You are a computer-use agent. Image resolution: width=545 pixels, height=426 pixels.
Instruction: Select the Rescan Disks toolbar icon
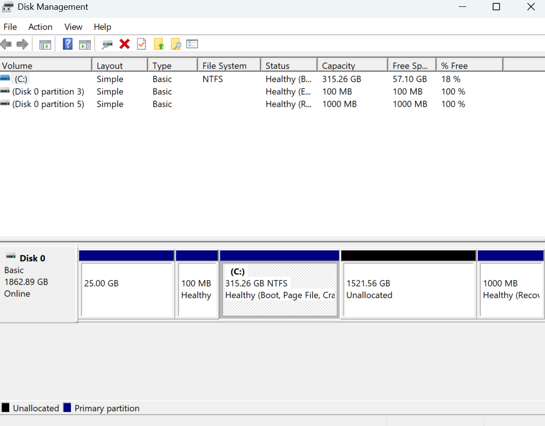click(x=108, y=44)
